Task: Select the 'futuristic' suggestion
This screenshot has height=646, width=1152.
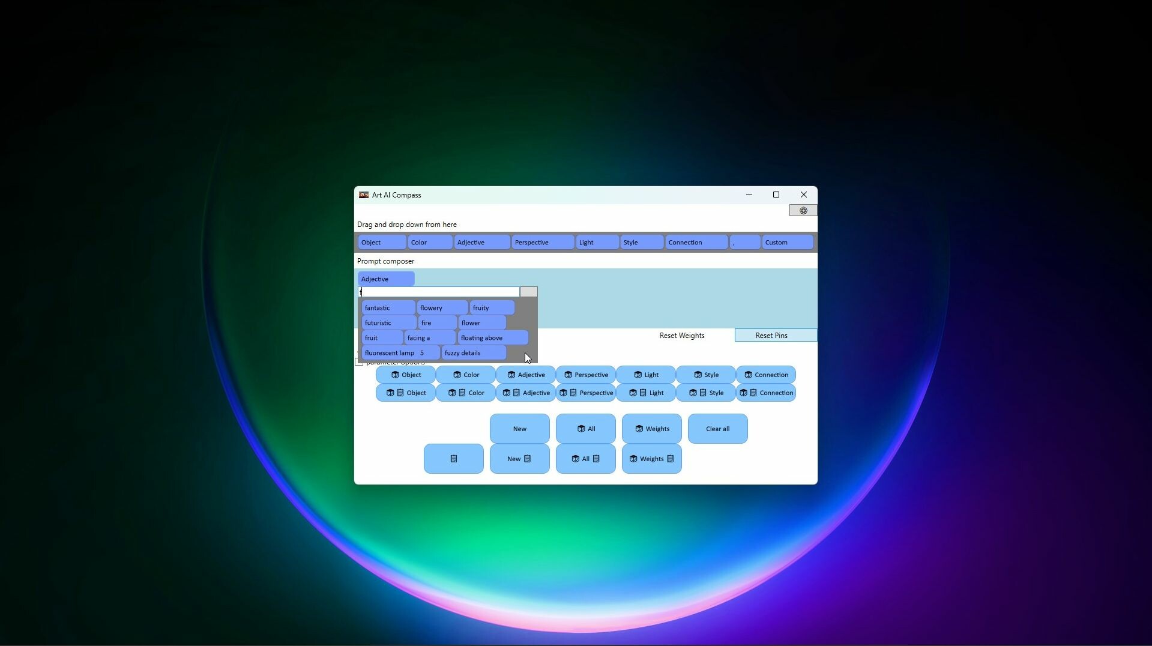Action: tap(388, 323)
